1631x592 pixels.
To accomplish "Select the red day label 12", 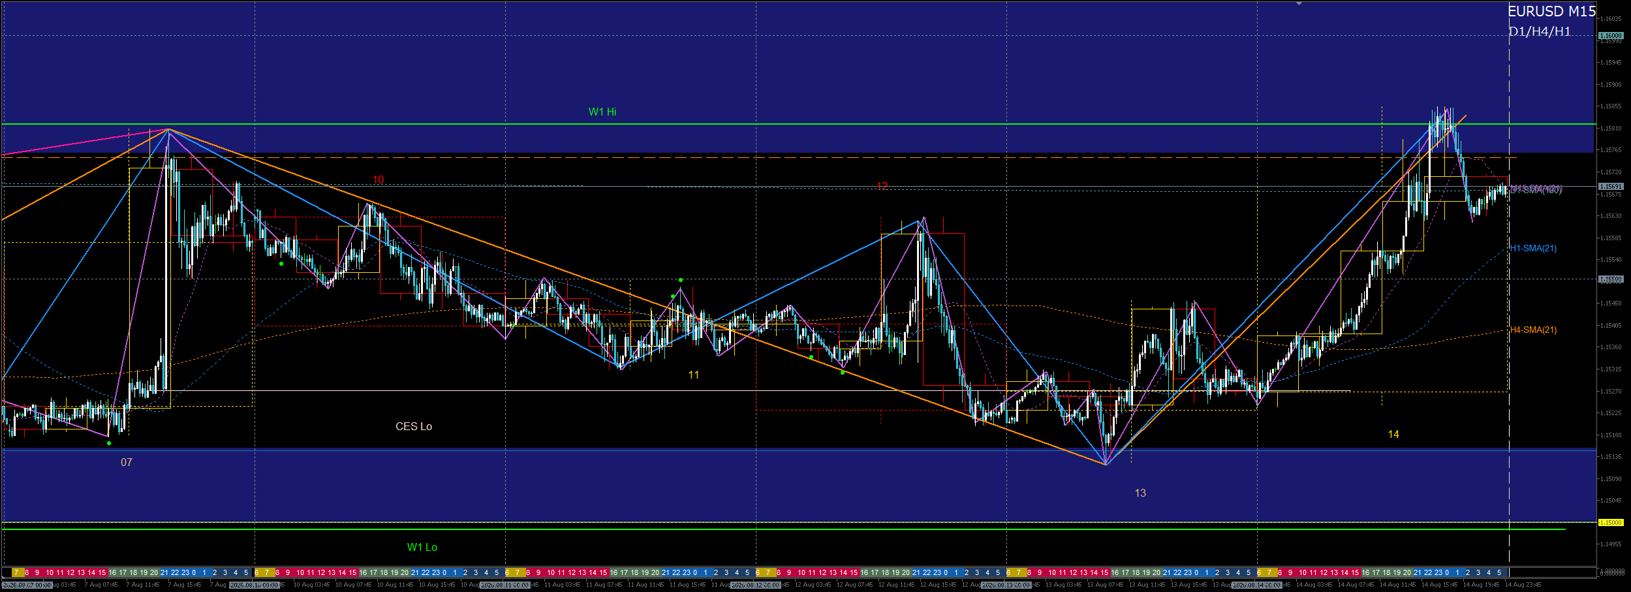I will tap(882, 186).
